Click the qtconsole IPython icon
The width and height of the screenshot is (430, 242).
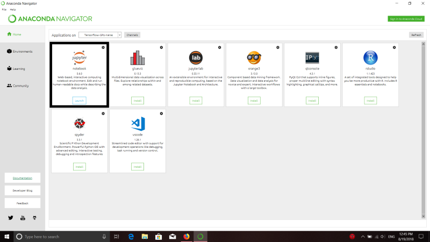click(x=312, y=58)
